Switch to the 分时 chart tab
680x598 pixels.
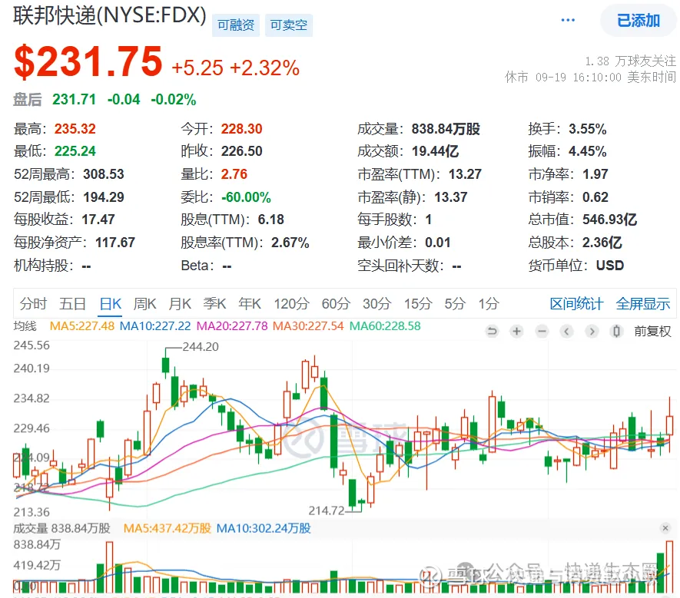[x=33, y=304]
